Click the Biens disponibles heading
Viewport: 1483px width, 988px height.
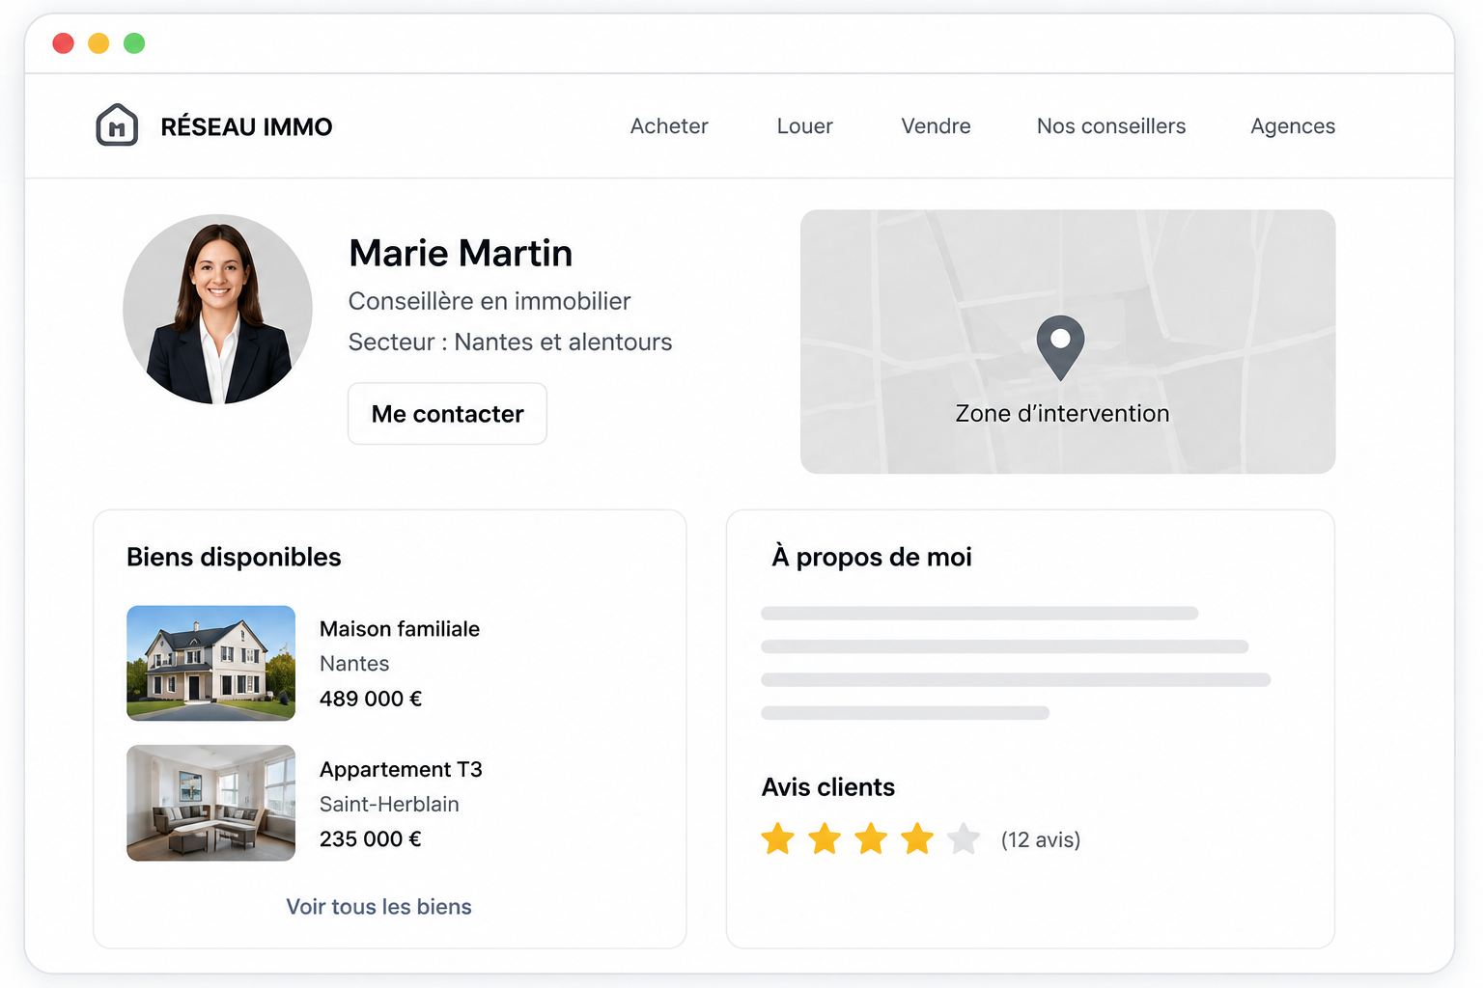(x=234, y=558)
